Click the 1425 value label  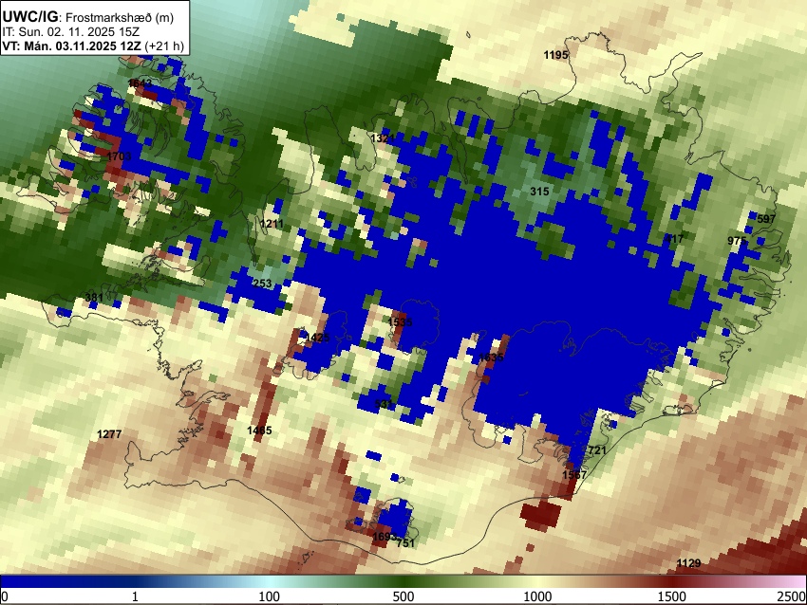(x=317, y=338)
